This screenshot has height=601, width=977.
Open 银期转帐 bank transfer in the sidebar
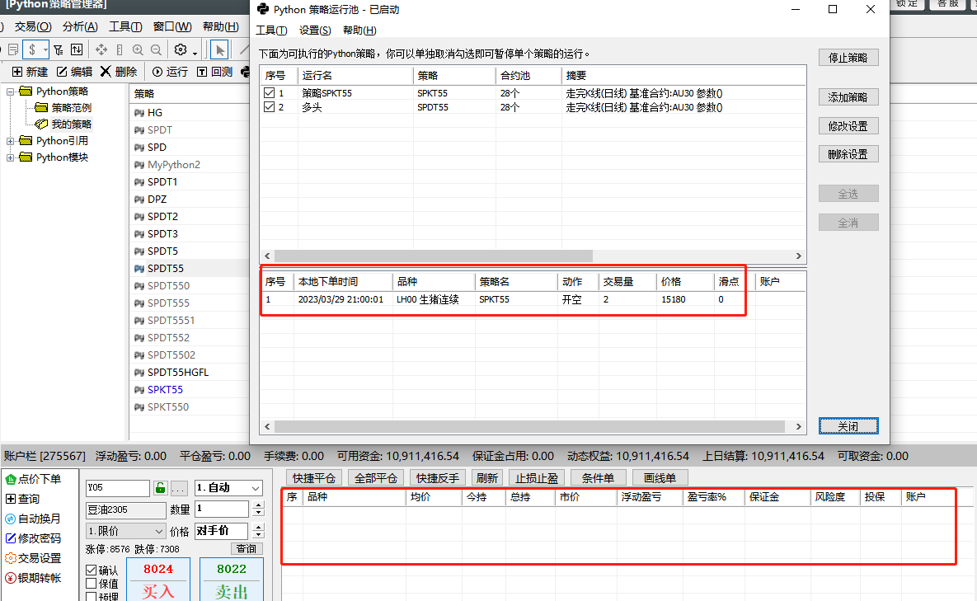(x=33, y=578)
